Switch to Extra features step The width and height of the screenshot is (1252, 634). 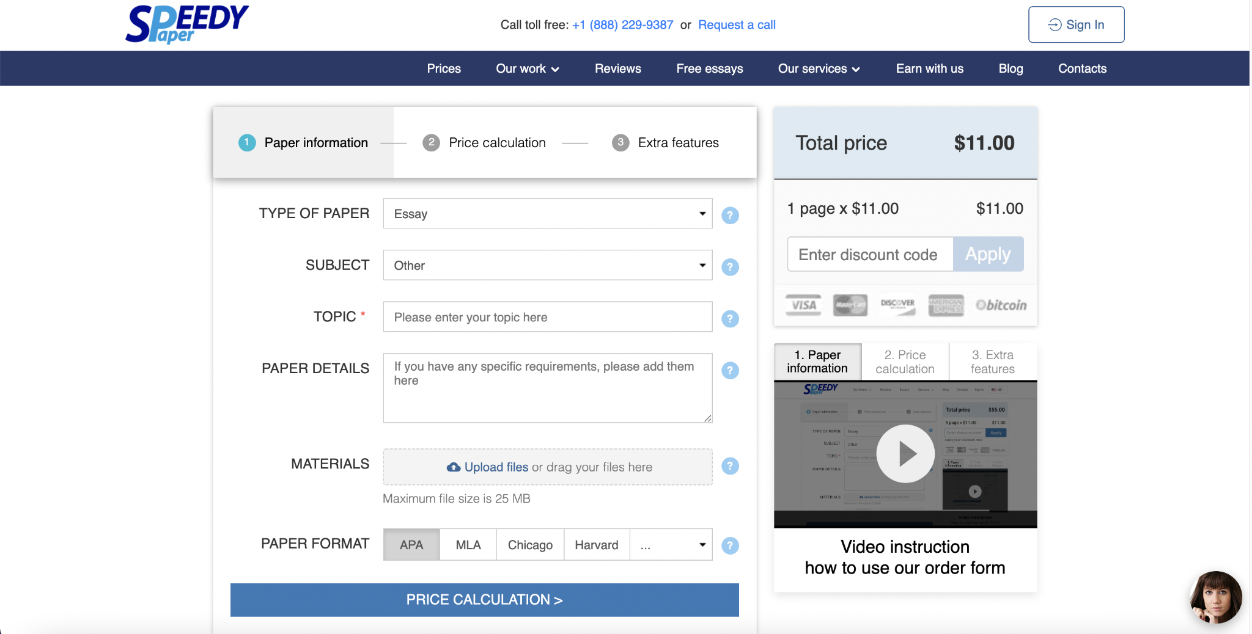[665, 143]
